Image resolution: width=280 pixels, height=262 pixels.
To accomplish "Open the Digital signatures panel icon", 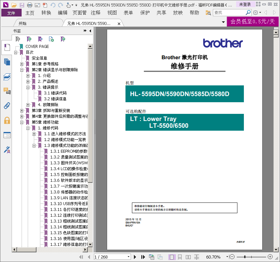I will [x=7, y=150].
